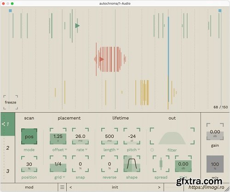The image size is (230, 192).
Task: Go to the previous preset arrow
Action: click(71, 187)
